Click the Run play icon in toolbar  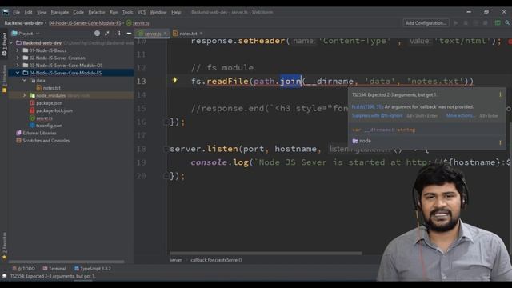click(456, 23)
